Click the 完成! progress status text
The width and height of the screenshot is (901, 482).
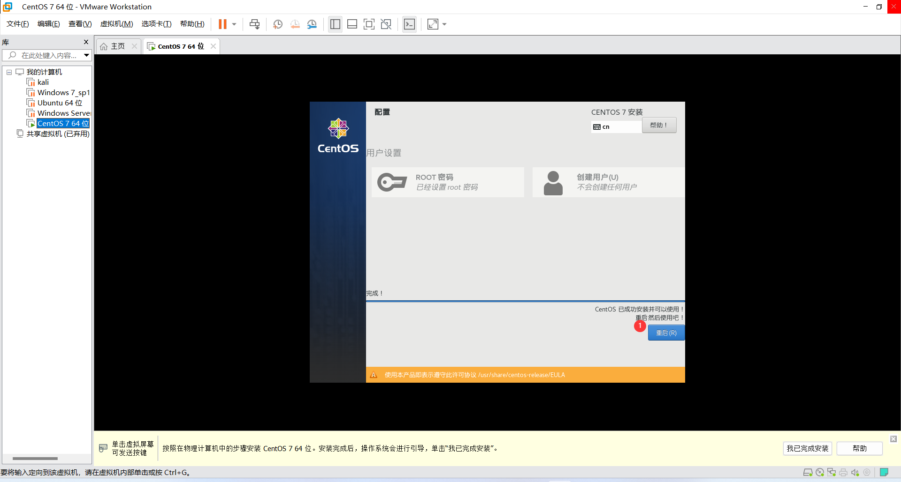[374, 293]
